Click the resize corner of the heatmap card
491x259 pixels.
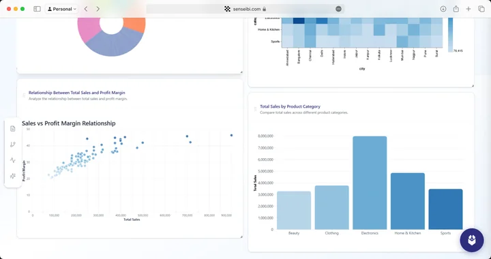click(473, 86)
